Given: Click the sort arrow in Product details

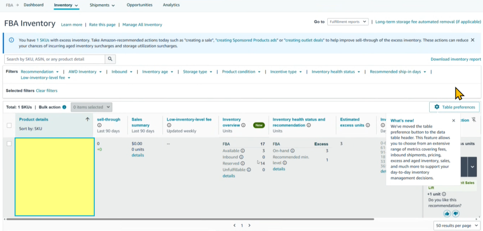Looking at the screenshot, I should pos(87,120).
